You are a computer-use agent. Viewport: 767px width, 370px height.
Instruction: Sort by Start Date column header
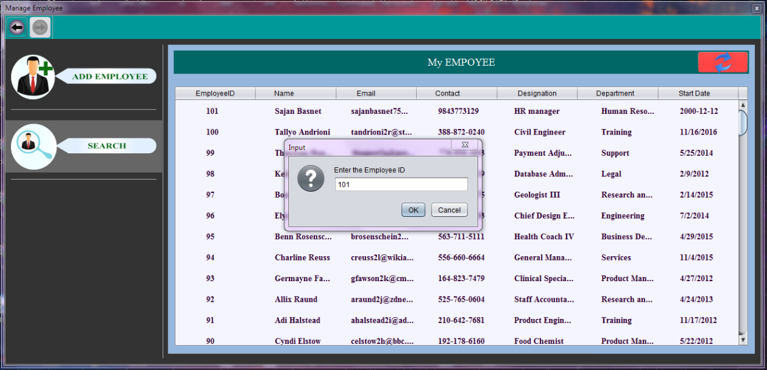coord(698,93)
